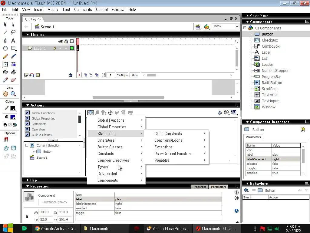Open the Built-in Classes popup entry
310x233 pixels.
116,147
